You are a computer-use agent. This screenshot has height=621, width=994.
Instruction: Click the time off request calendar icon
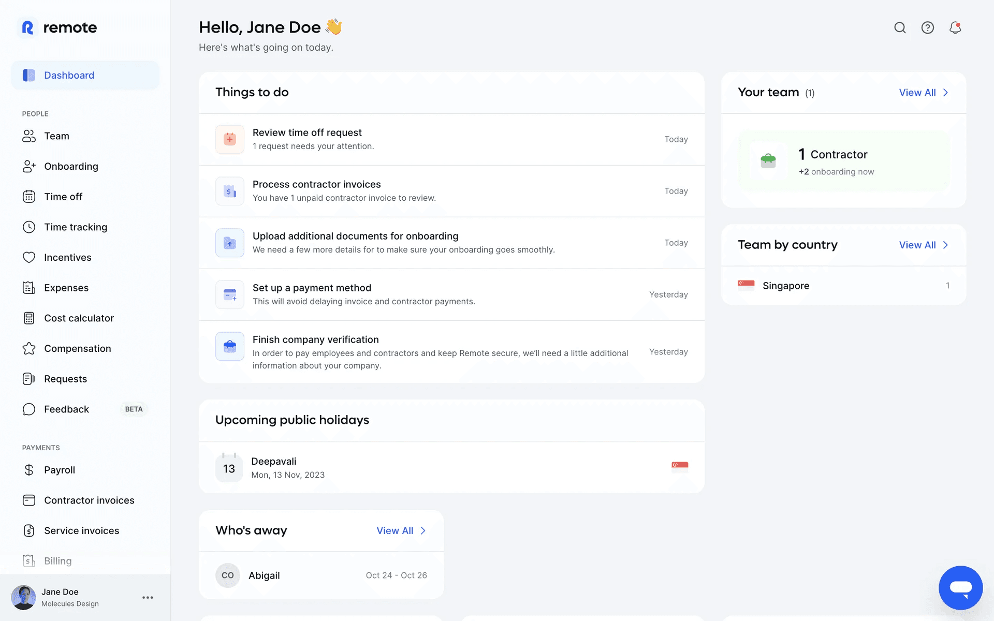230,139
